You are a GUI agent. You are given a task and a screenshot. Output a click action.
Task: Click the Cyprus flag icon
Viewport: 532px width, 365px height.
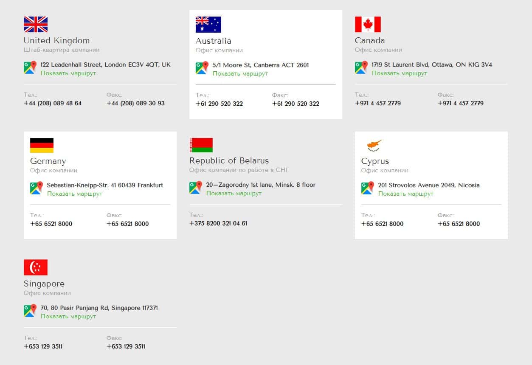(374, 145)
